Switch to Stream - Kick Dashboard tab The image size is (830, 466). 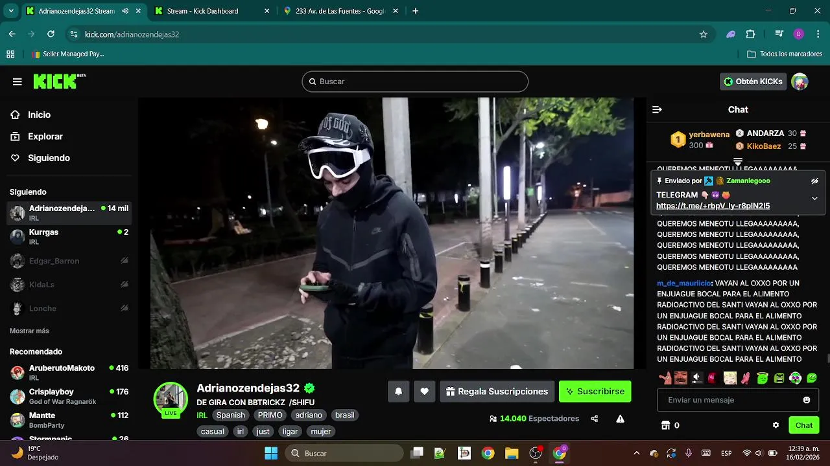(212, 11)
